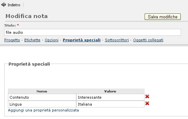Viewport: 188px width, 119px height.
Task: Click the Valore column header
Action: 110,91
